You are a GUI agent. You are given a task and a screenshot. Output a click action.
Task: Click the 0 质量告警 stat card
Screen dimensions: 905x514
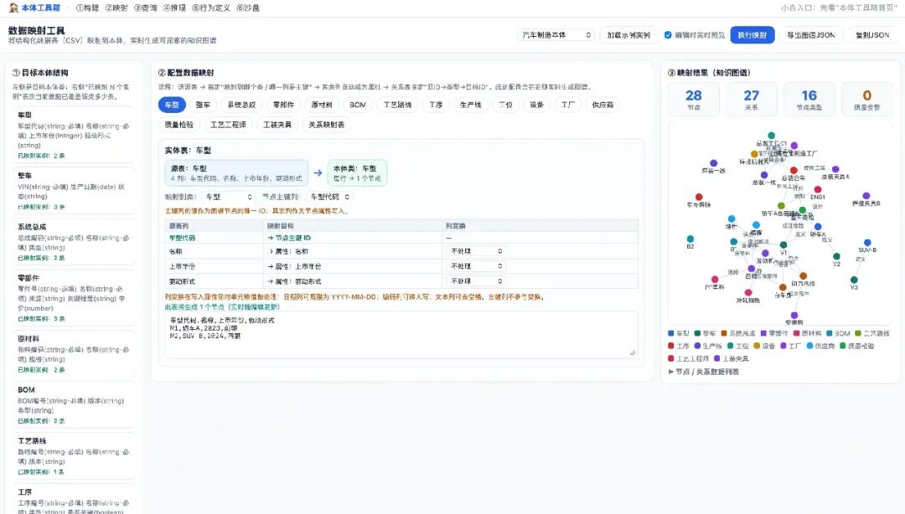pyautogui.click(x=867, y=100)
